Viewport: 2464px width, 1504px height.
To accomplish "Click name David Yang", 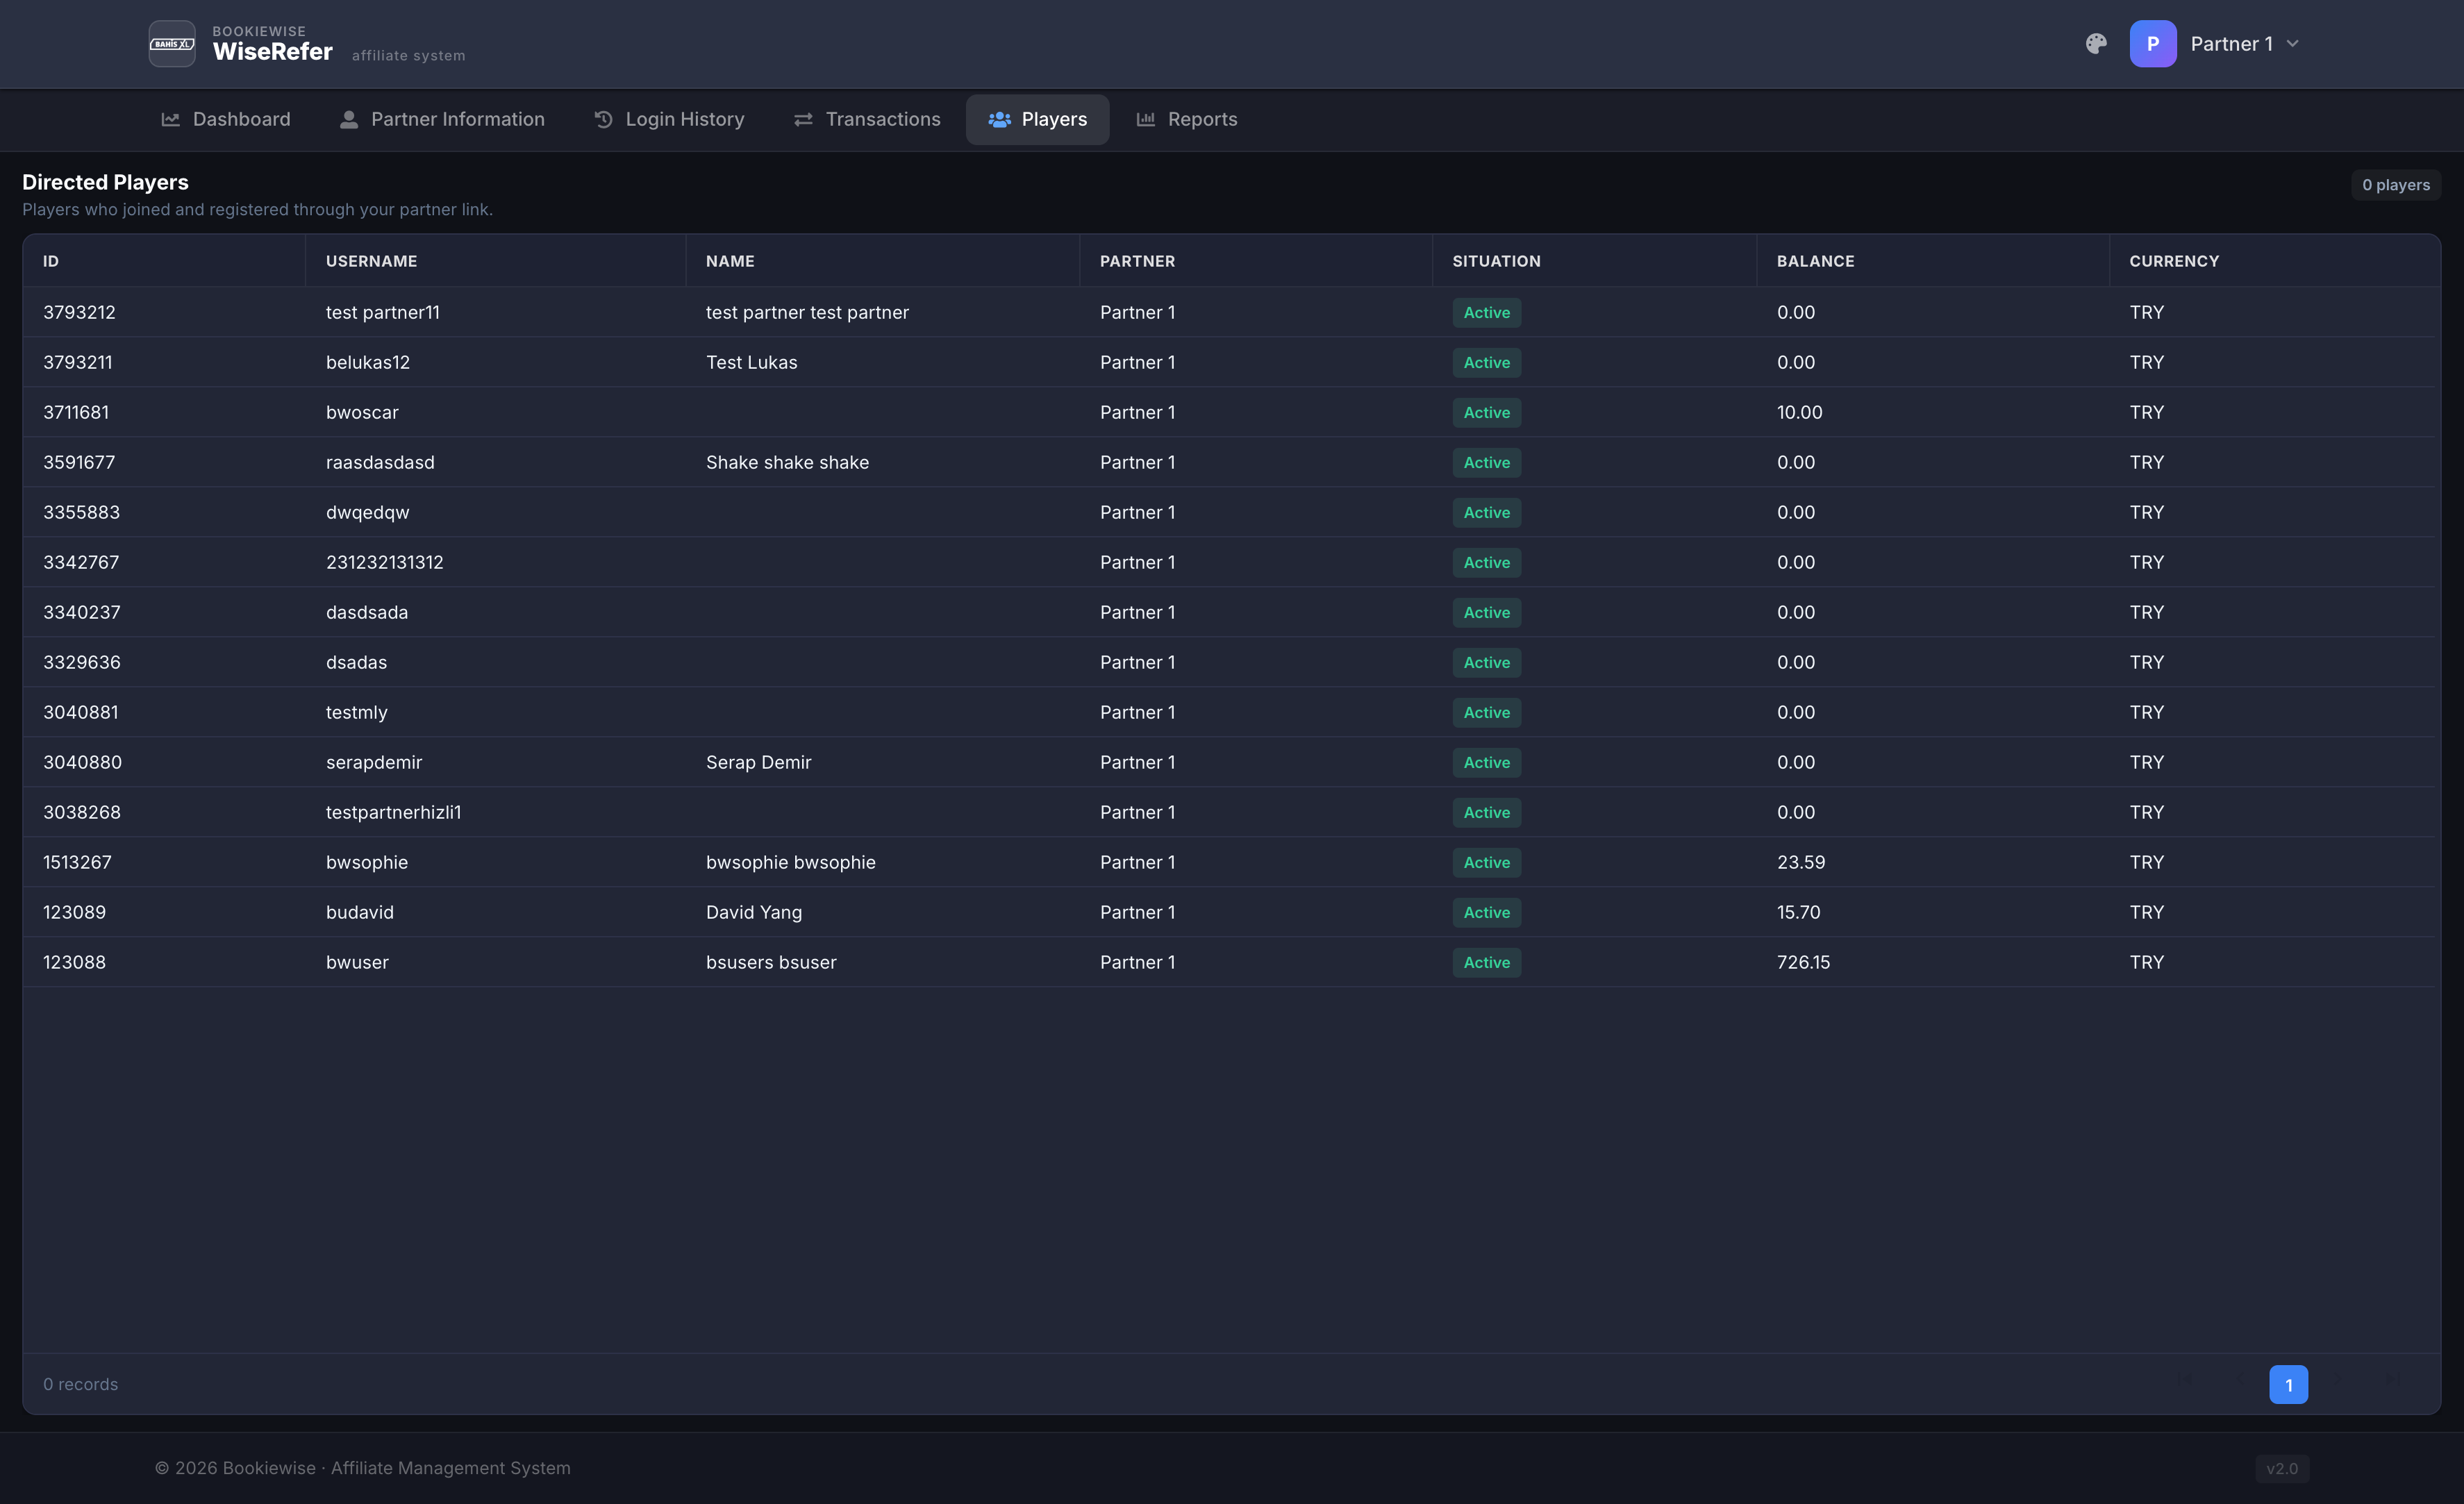I will point(754,912).
